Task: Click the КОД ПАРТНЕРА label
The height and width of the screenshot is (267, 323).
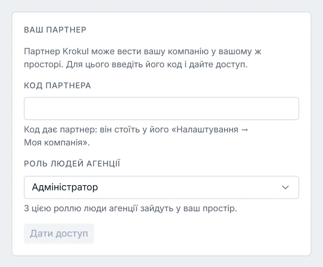Action: click(57, 85)
